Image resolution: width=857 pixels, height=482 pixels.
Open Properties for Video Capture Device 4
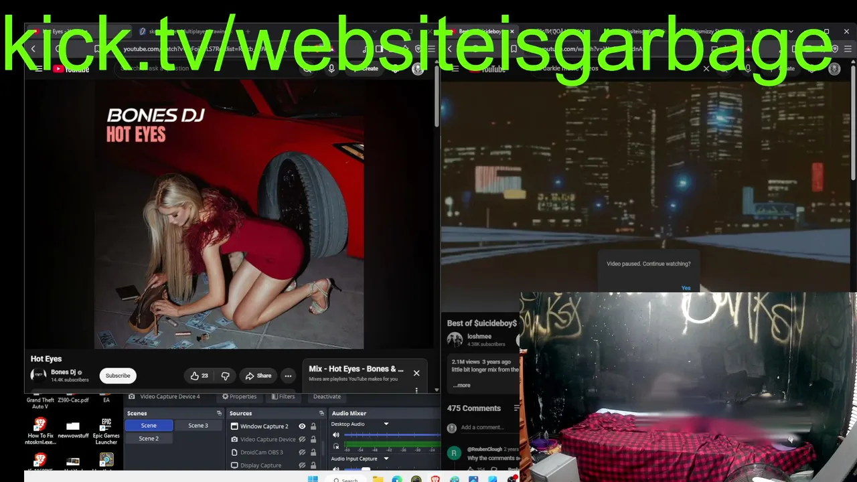click(240, 396)
